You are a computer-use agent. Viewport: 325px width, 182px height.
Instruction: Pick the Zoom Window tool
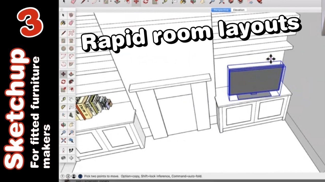71,132
